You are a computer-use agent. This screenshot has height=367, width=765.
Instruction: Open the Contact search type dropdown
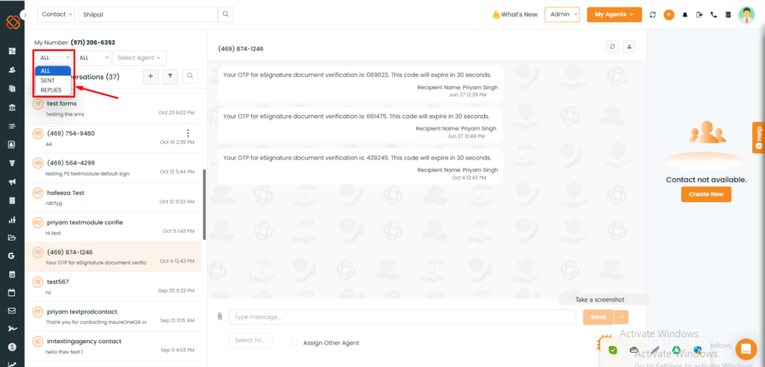pyautogui.click(x=56, y=15)
